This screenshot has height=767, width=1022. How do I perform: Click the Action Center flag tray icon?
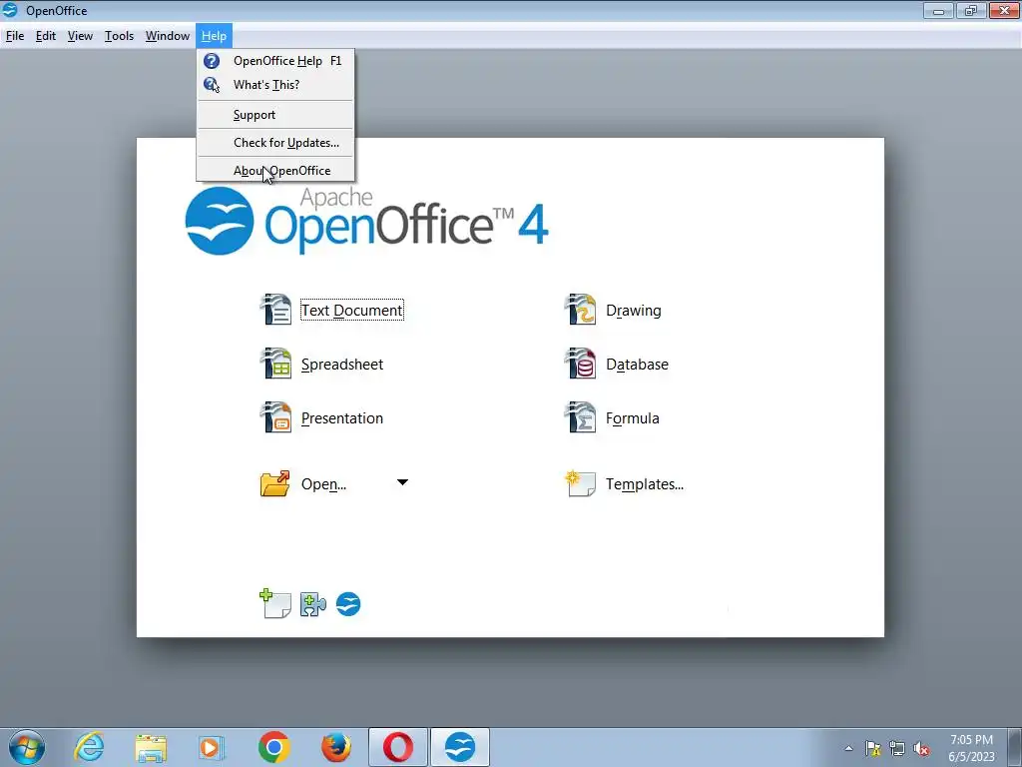(872, 748)
